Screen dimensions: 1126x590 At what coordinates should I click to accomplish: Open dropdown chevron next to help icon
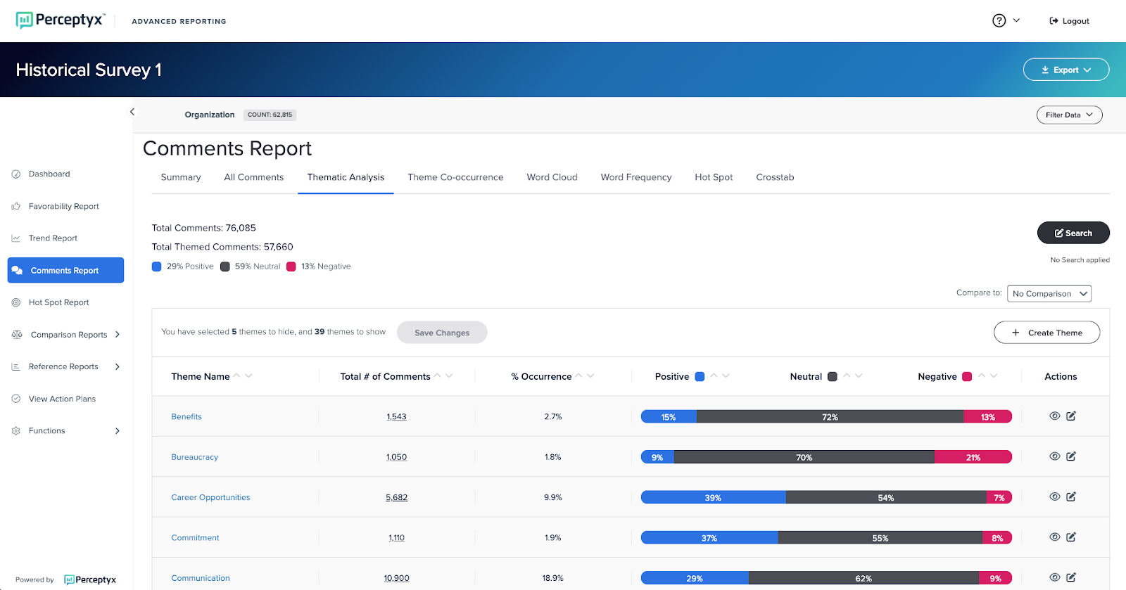1016,21
